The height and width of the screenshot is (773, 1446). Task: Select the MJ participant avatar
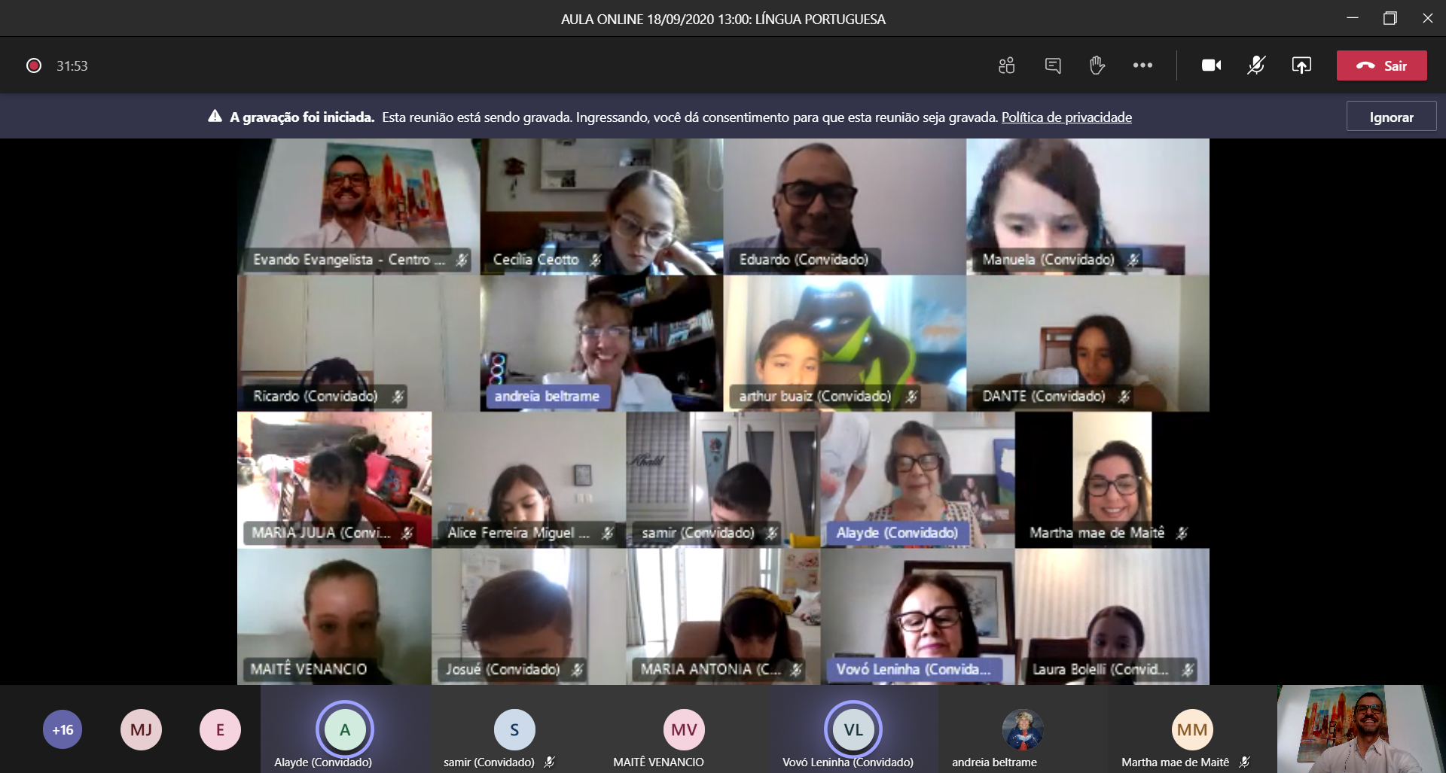[141, 729]
